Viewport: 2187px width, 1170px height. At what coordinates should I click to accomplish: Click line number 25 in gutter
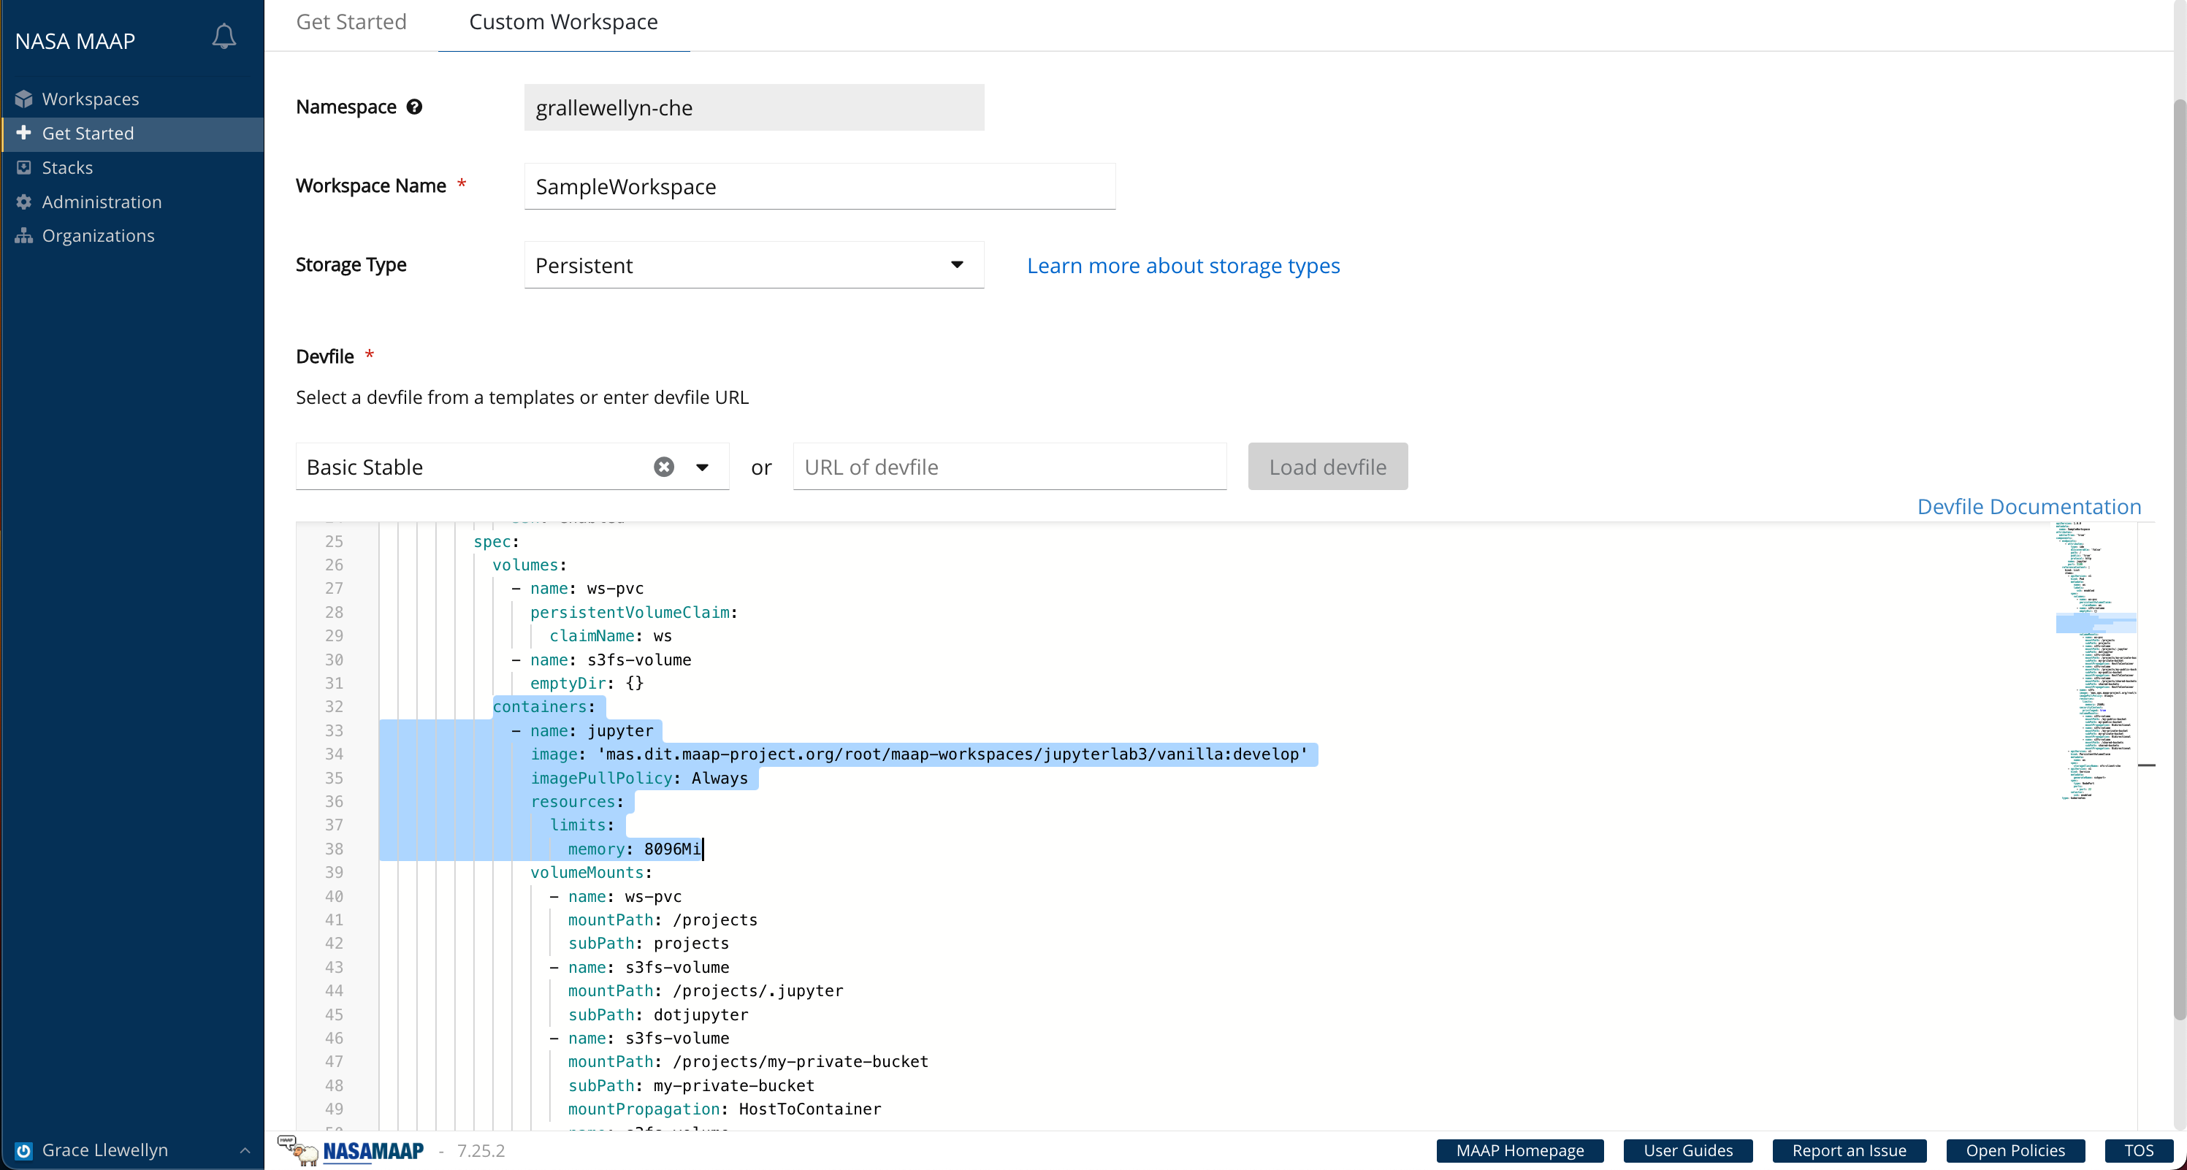click(334, 541)
